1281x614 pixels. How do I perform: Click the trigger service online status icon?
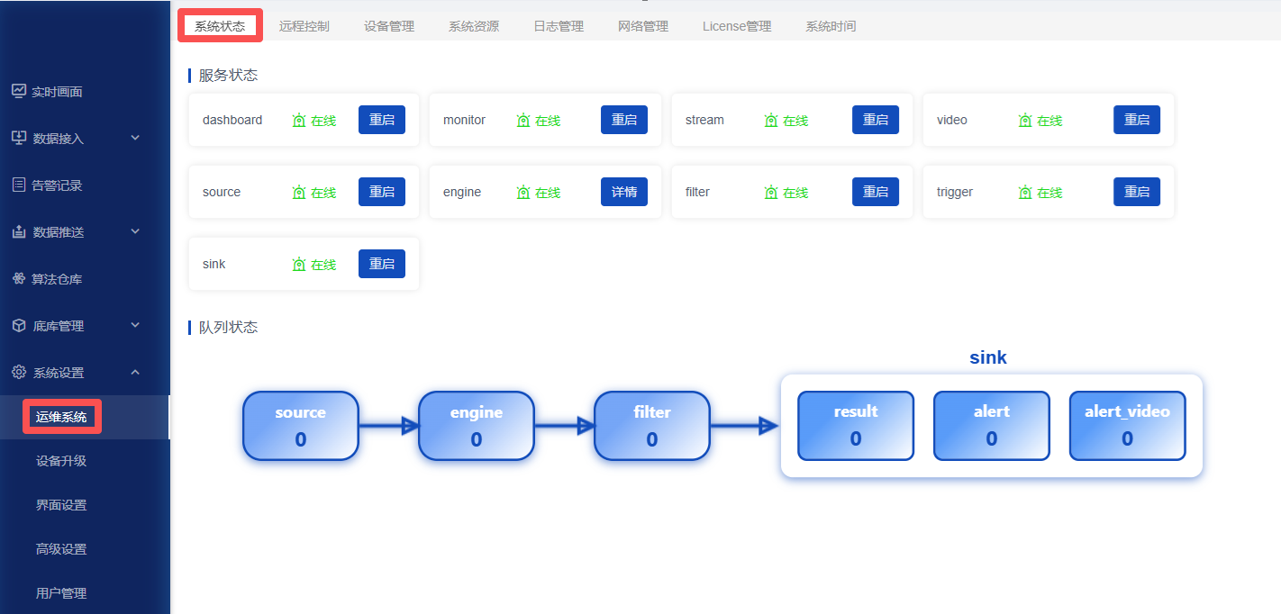pos(1025,192)
